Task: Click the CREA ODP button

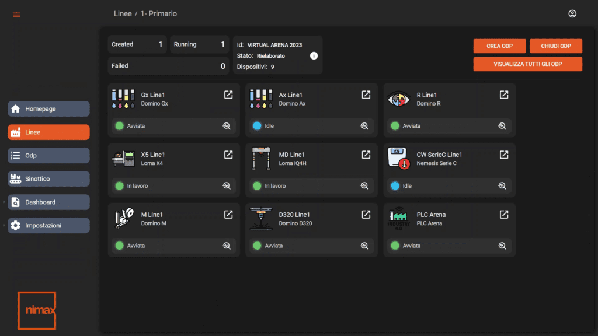Action: click(x=499, y=45)
